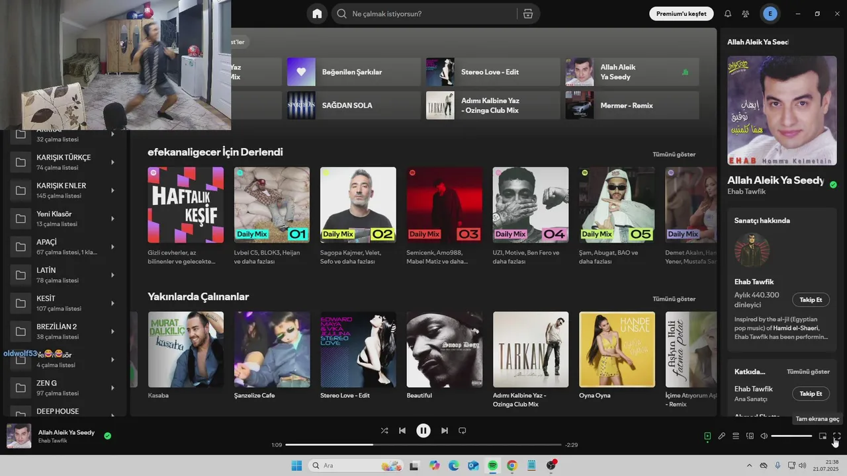The width and height of the screenshot is (847, 476).
Task: Open the Mermer - Remix tile
Action: pyautogui.click(x=632, y=105)
